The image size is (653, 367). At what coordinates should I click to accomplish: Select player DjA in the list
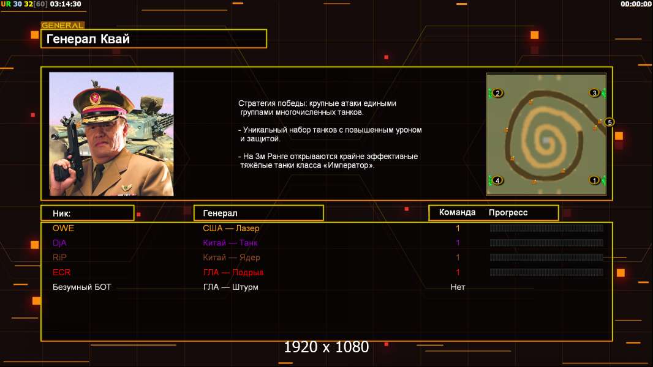(x=59, y=243)
